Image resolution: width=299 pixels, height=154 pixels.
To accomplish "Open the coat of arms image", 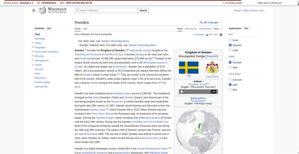I will pyautogui.click(x=212, y=68).
